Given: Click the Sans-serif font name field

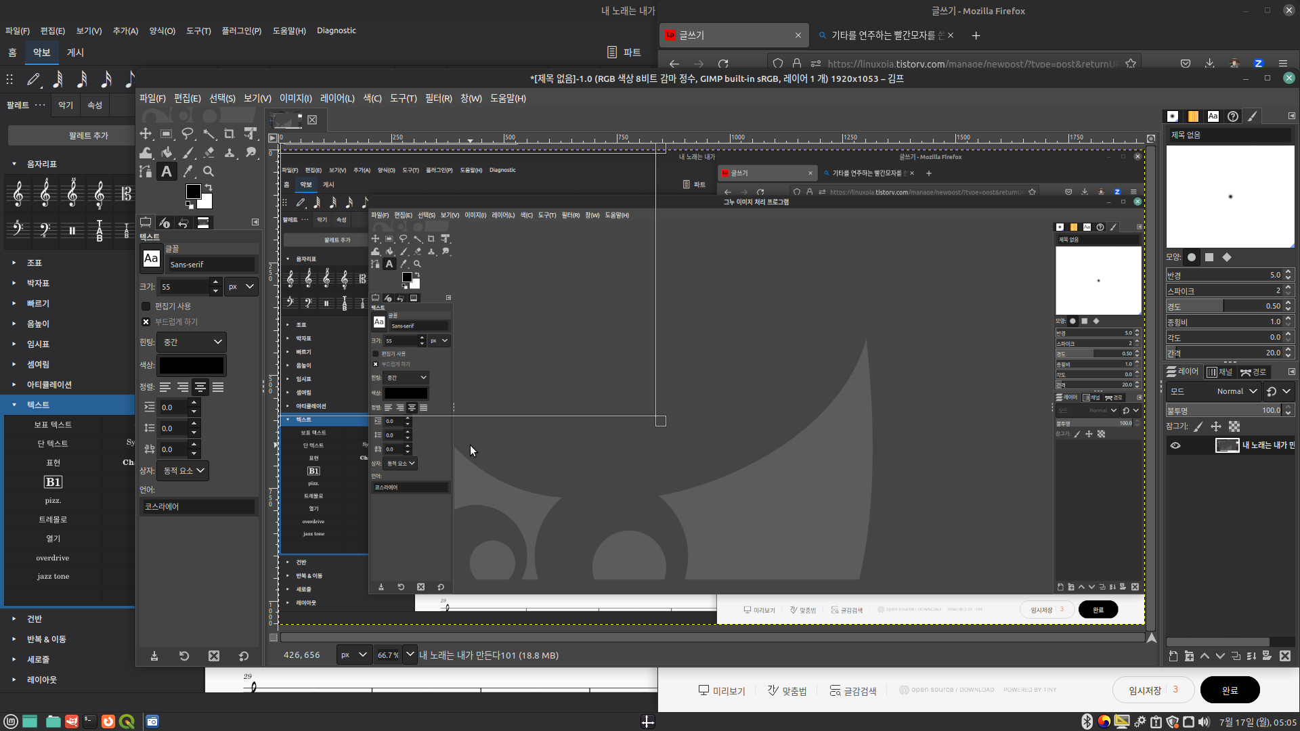Looking at the screenshot, I should (x=211, y=265).
